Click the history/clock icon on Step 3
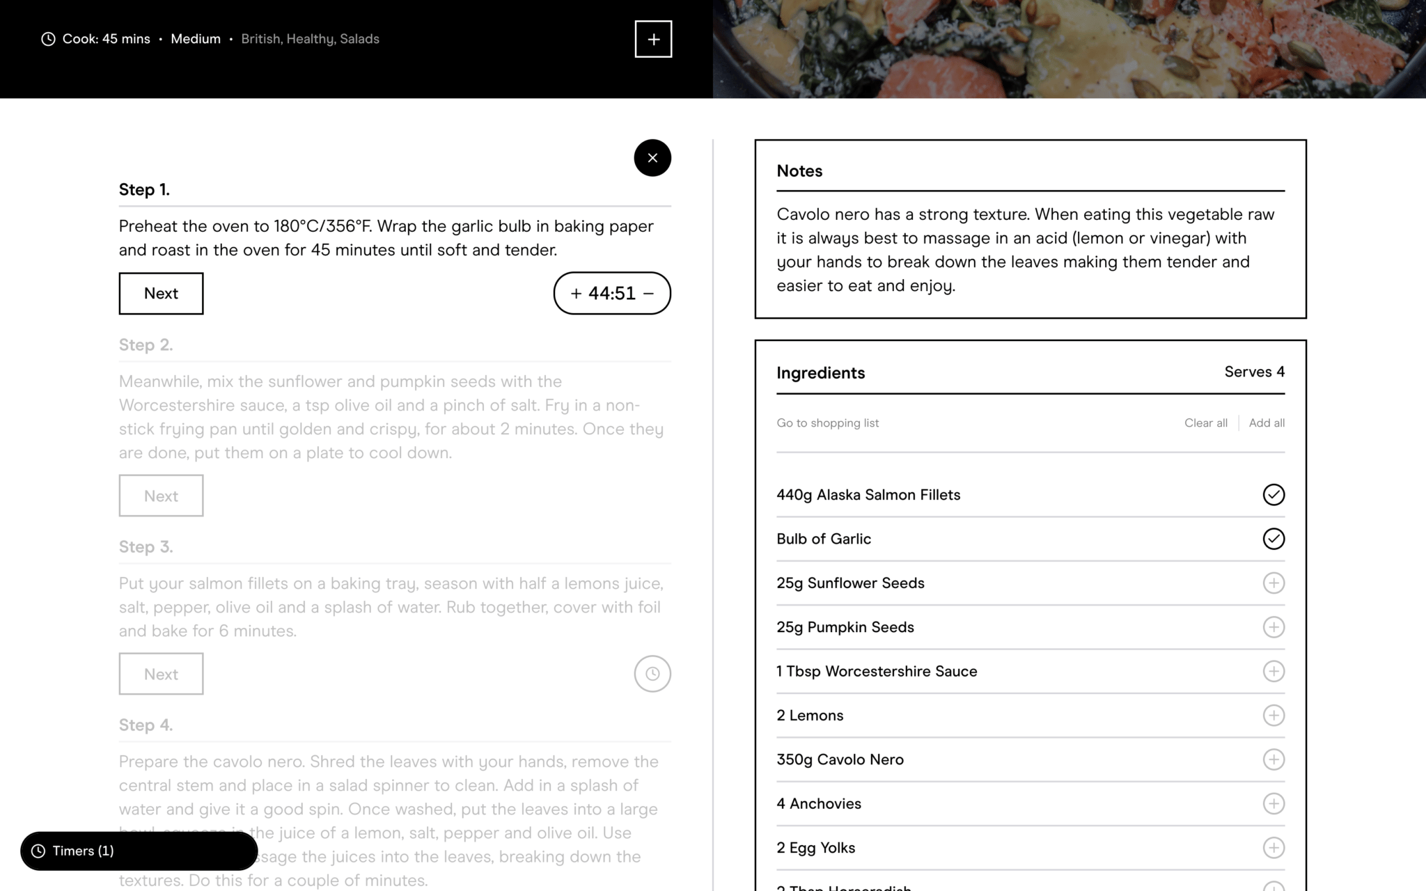Screen dimensions: 1426x891 click(653, 673)
